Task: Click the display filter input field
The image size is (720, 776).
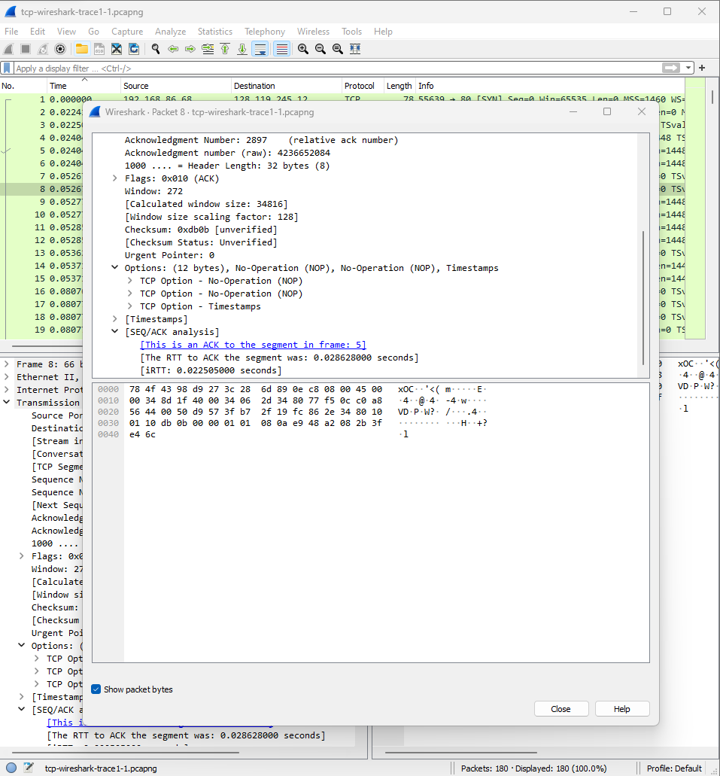Action: [x=336, y=68]
